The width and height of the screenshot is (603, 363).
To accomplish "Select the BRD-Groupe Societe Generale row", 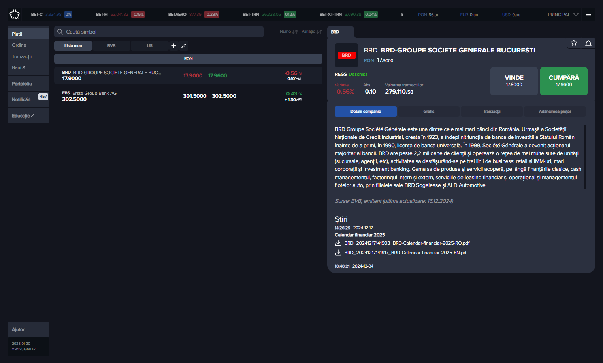I will click(188, 75).
